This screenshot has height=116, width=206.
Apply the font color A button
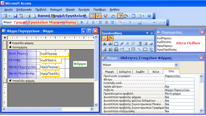(x=130, y=22)
